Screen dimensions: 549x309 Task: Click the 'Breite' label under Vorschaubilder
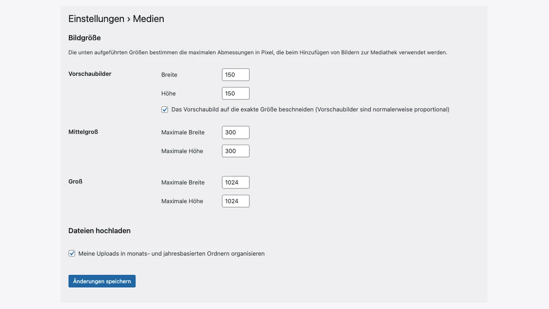169,75
